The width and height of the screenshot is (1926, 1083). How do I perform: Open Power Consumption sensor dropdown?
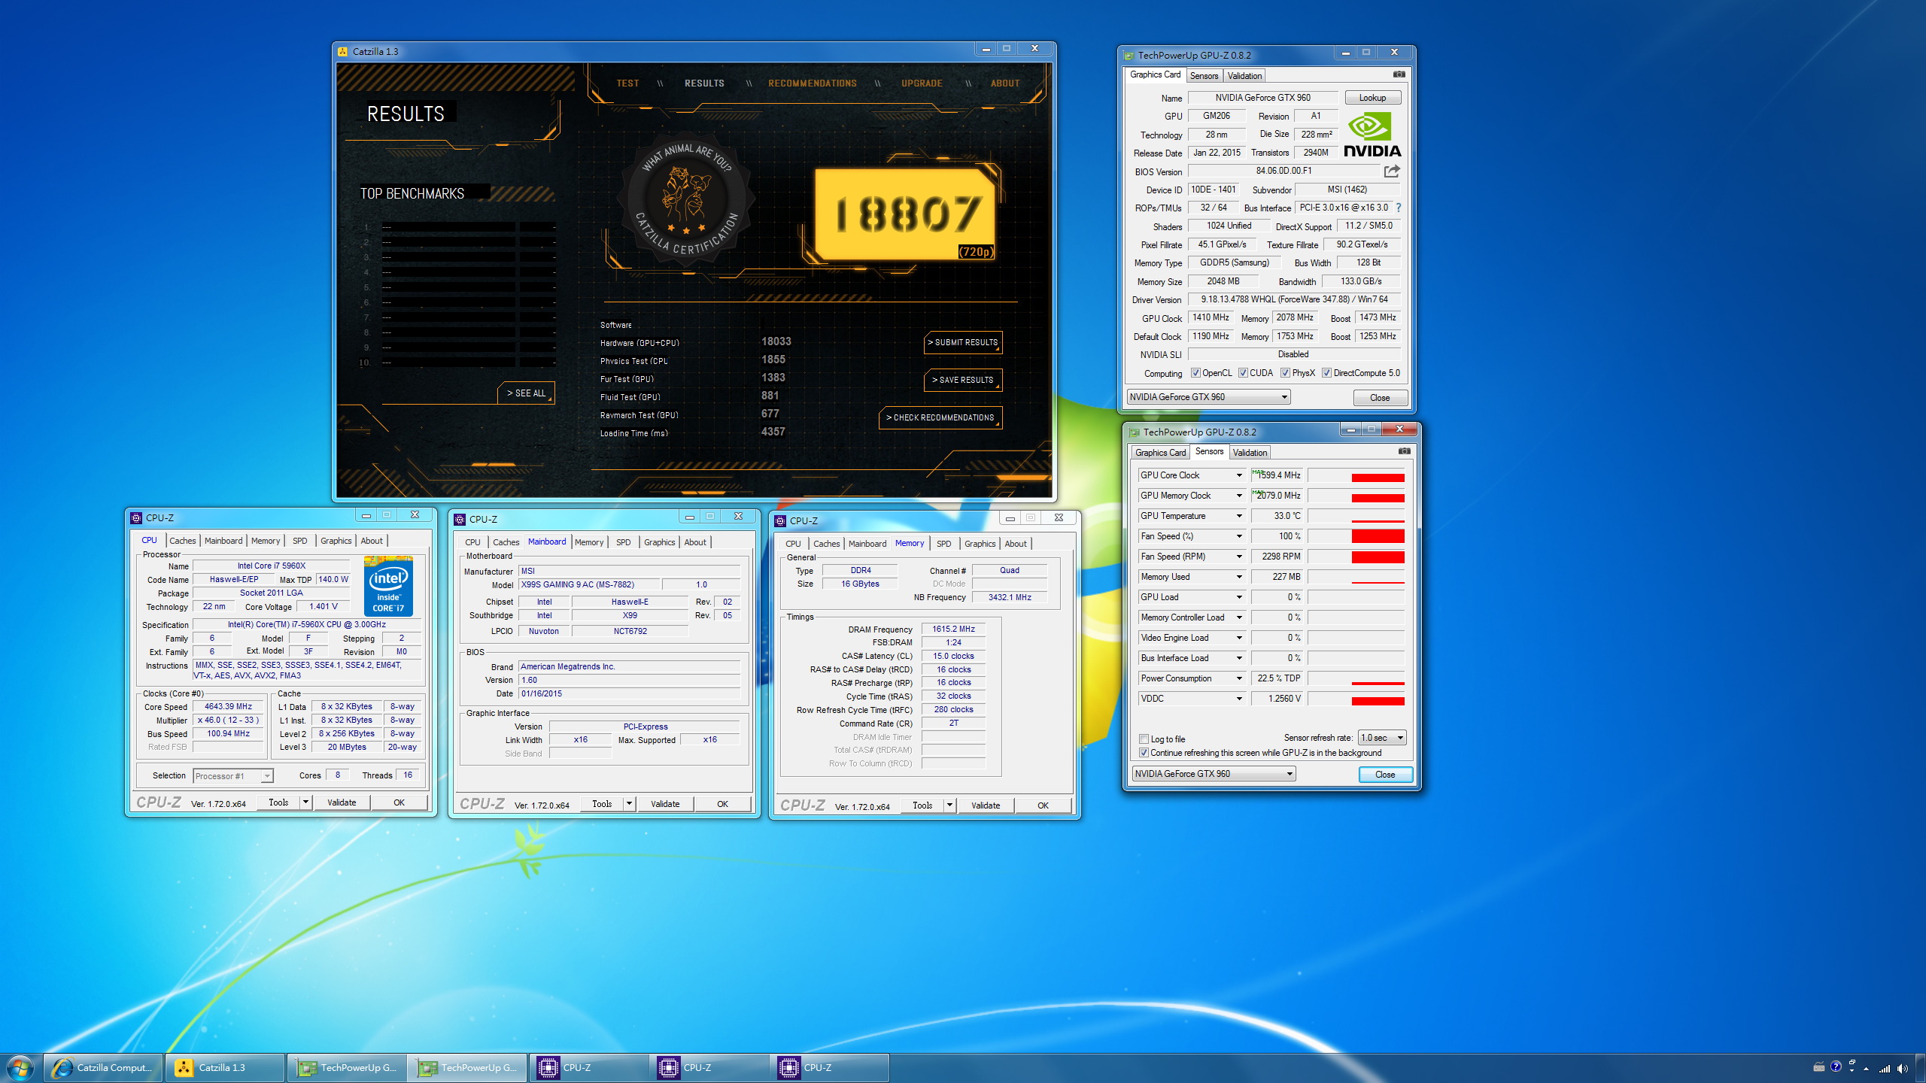(x=1239, y=678)
